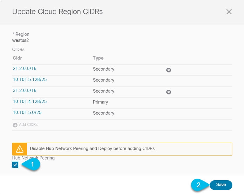Save the cloud region CIDR changes
The height and width of the screenshot is (194, 244).
tap(221, 185)
